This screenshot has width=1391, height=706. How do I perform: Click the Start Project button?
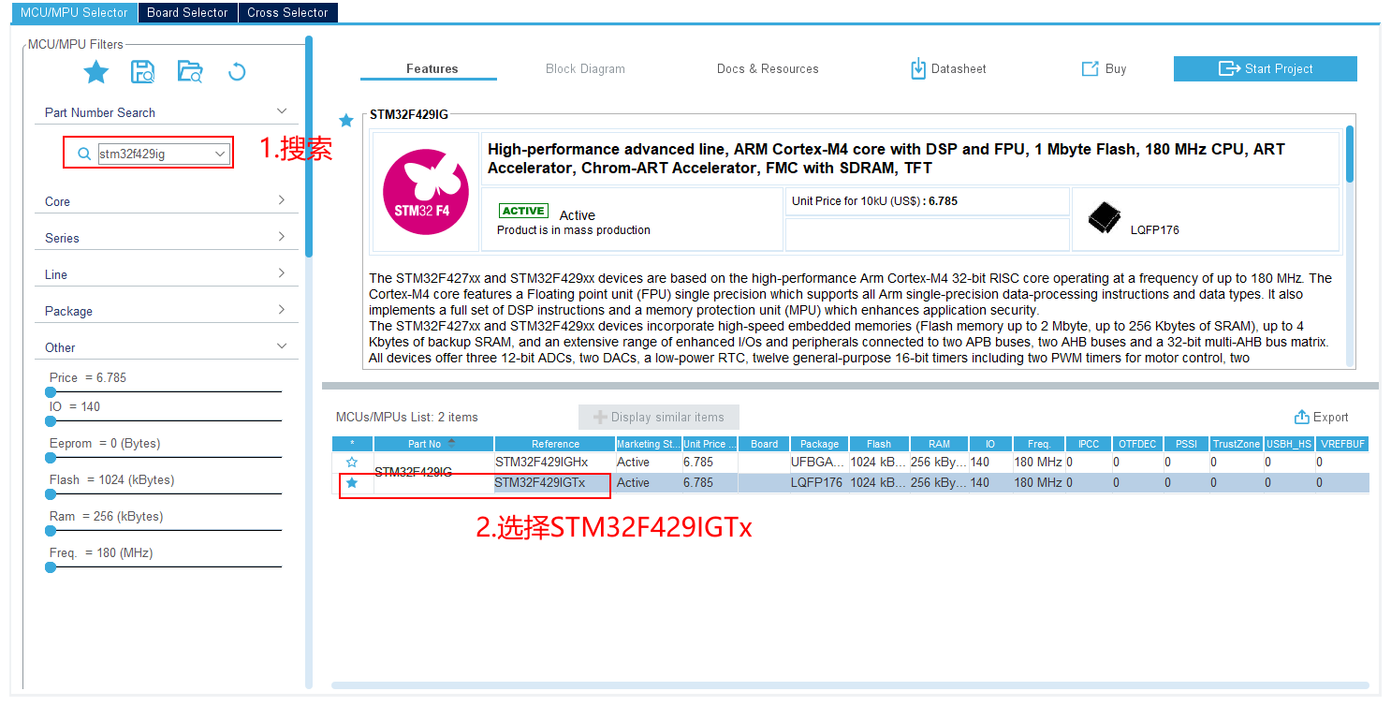click(1265, 68)
